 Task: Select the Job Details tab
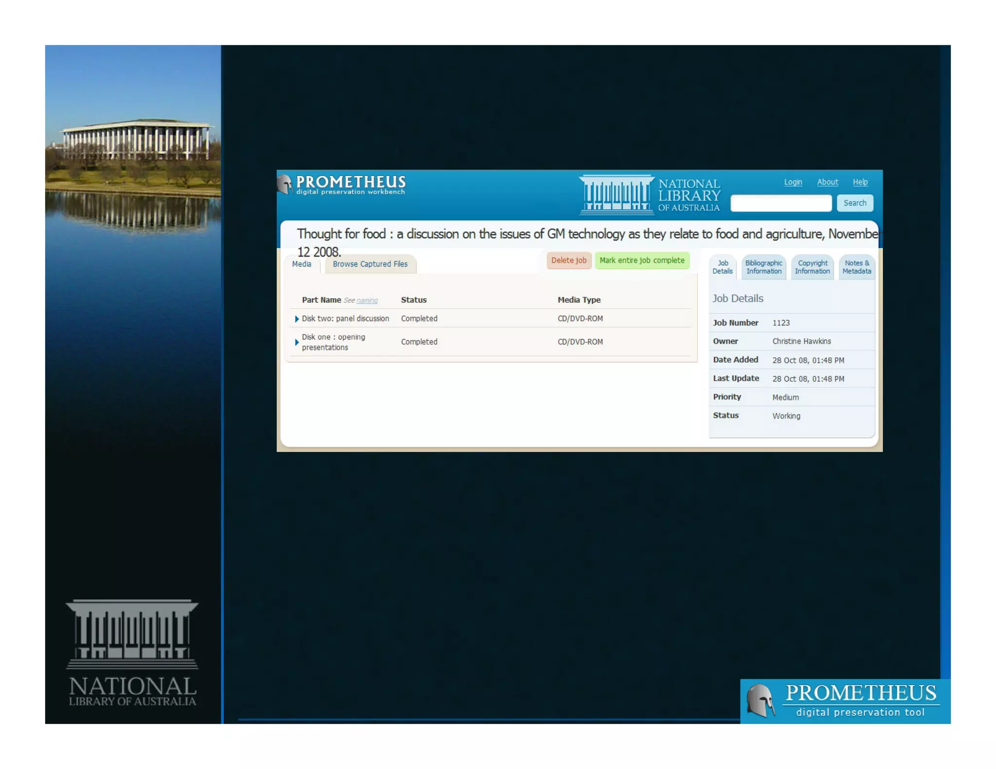[x=722, y=267]
